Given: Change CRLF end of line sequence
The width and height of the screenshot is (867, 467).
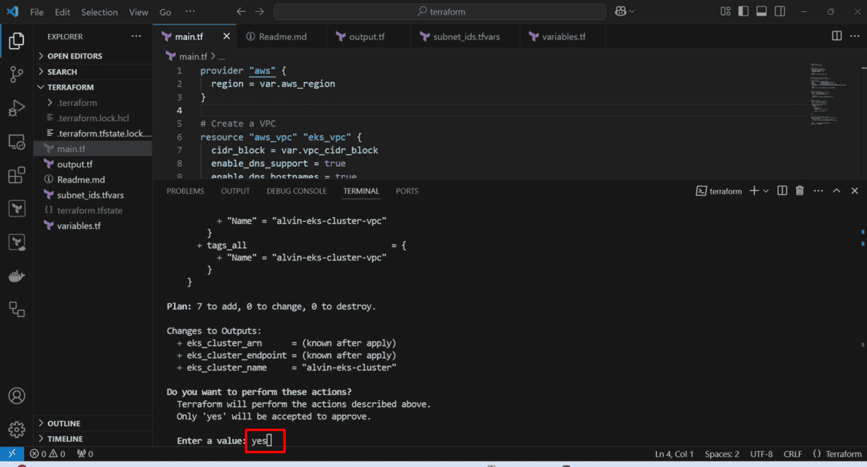Looking at the screenshot, I should click(x=793, y=454).
